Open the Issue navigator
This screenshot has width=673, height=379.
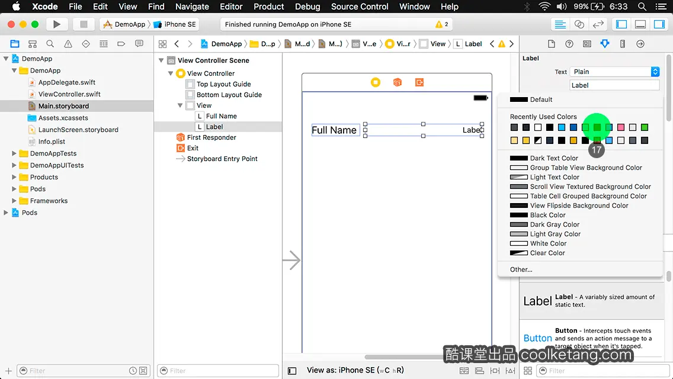(68, 44)
